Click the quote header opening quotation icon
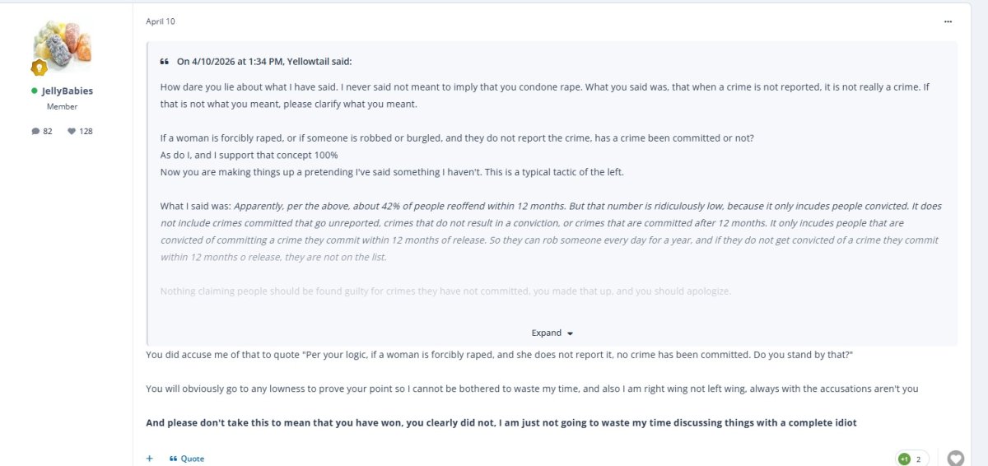The height and width of the screenshot is (466, 988). pyautogui.click(x=165, y=61)
